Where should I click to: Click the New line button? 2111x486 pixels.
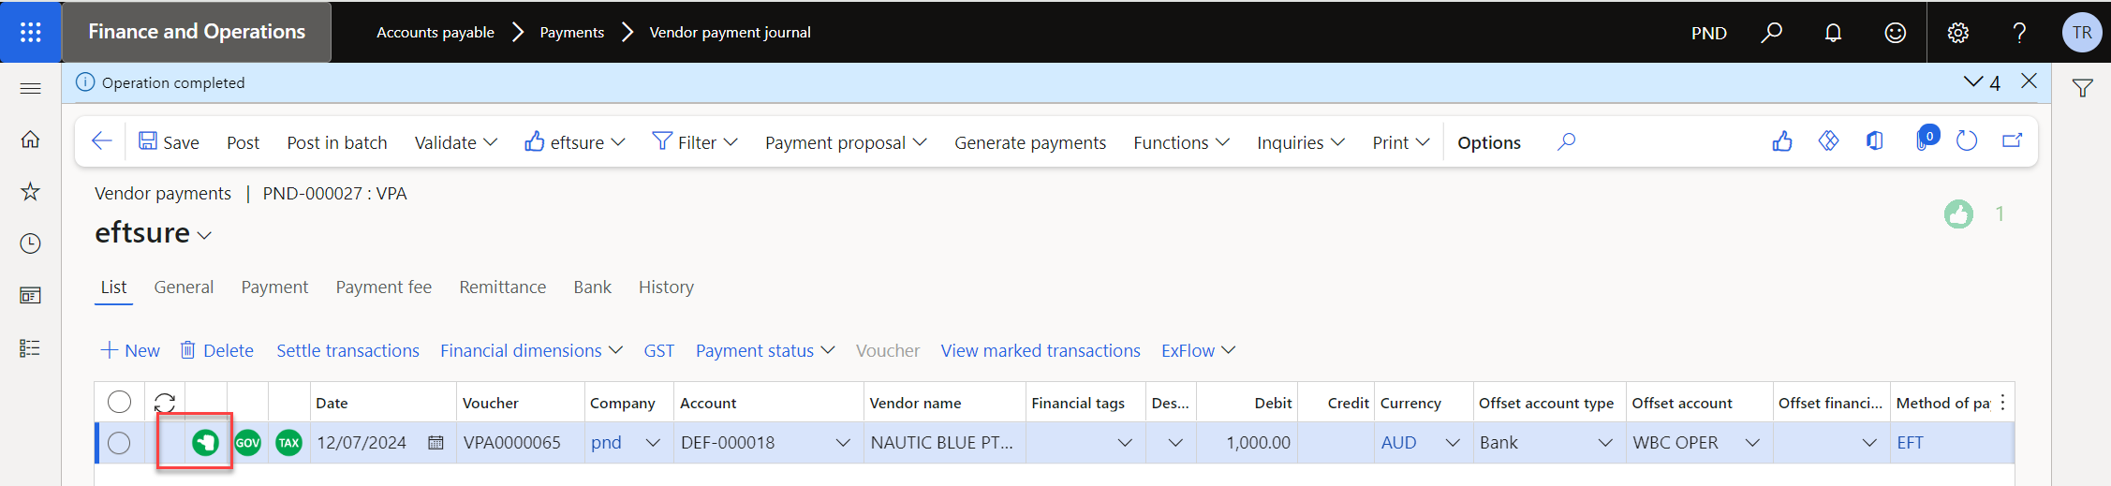point(130,350)
